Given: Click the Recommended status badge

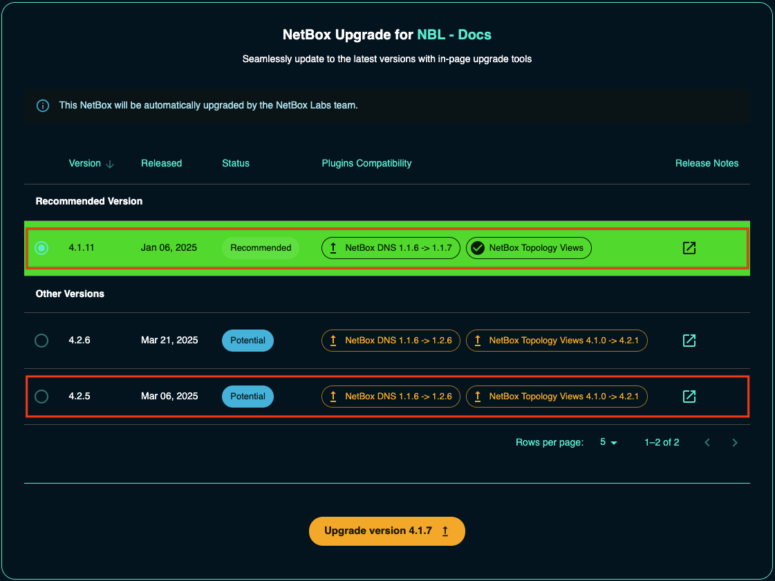Looking at the screenshot, I should (261, 248).
